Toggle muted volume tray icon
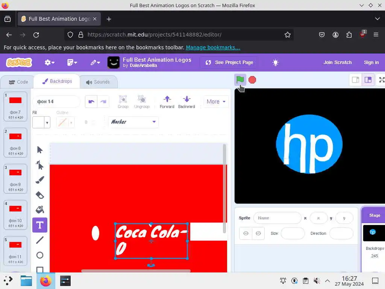Image resolution: width=385 pixels, height=289 pixels. [317, 281]
